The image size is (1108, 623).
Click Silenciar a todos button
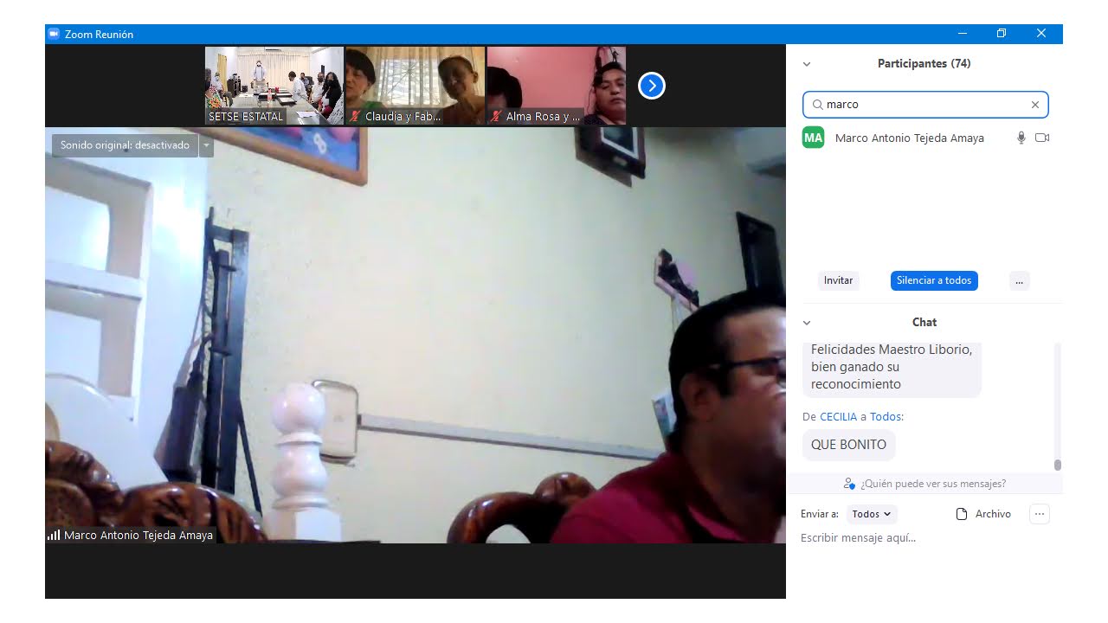coord(934,280)
